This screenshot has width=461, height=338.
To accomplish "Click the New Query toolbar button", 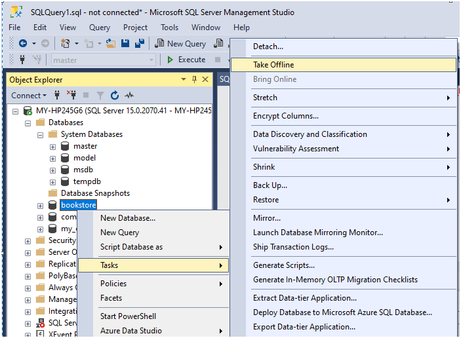I will coord(180,43).
